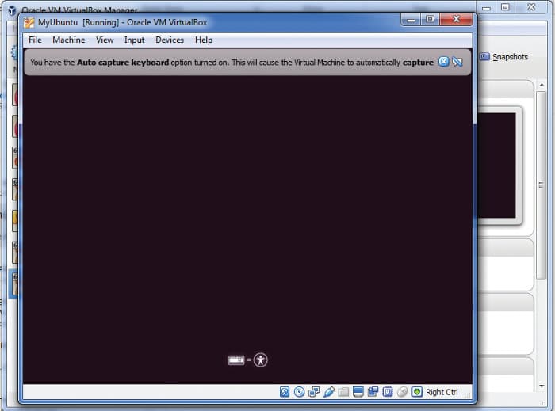
Task: Close the VirtualBox Manager window
Action: tap(531, 7)
